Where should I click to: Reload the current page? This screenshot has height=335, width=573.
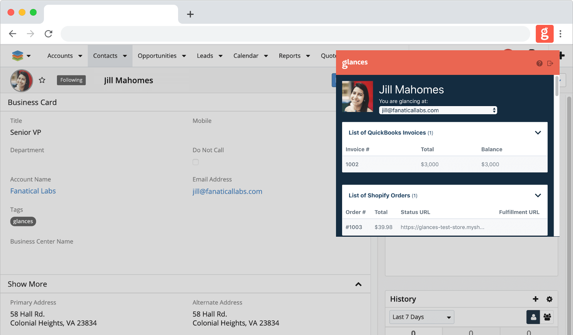48,34
